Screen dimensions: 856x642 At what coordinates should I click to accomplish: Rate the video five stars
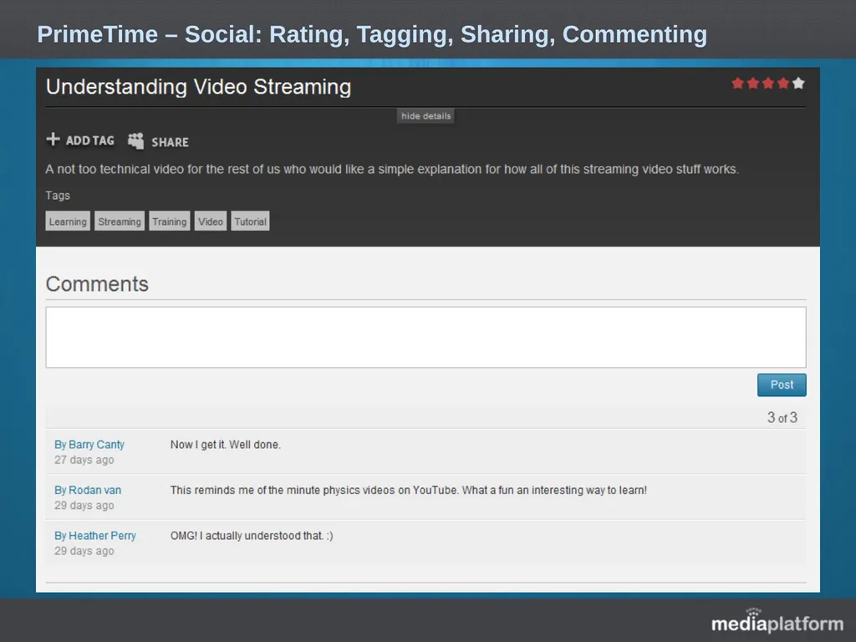coord(798,83)
